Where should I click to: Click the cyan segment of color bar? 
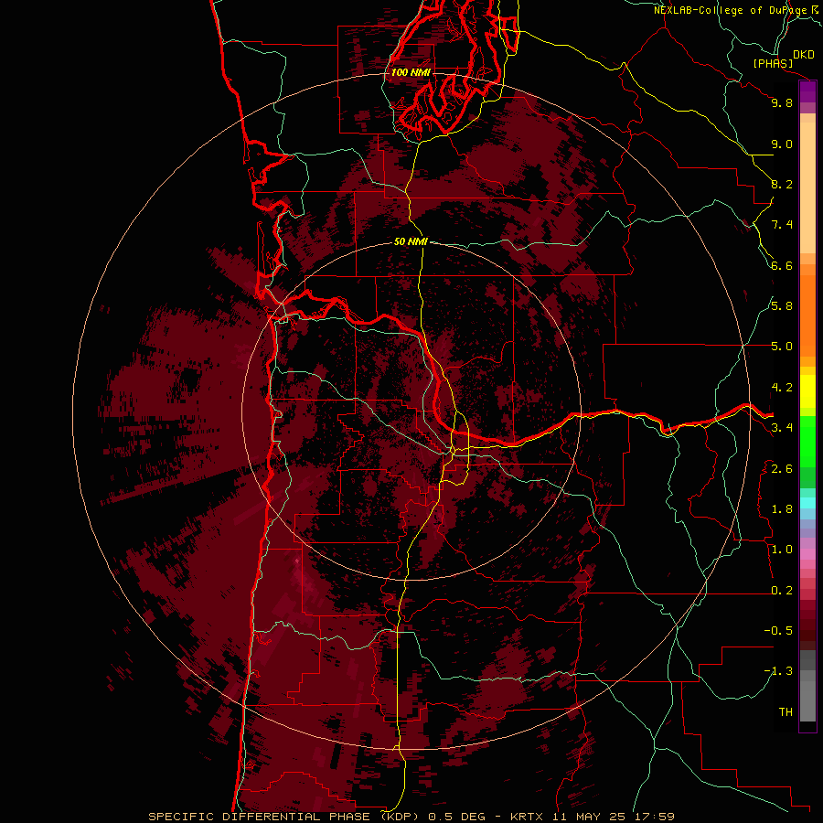[x=807, y=503]
